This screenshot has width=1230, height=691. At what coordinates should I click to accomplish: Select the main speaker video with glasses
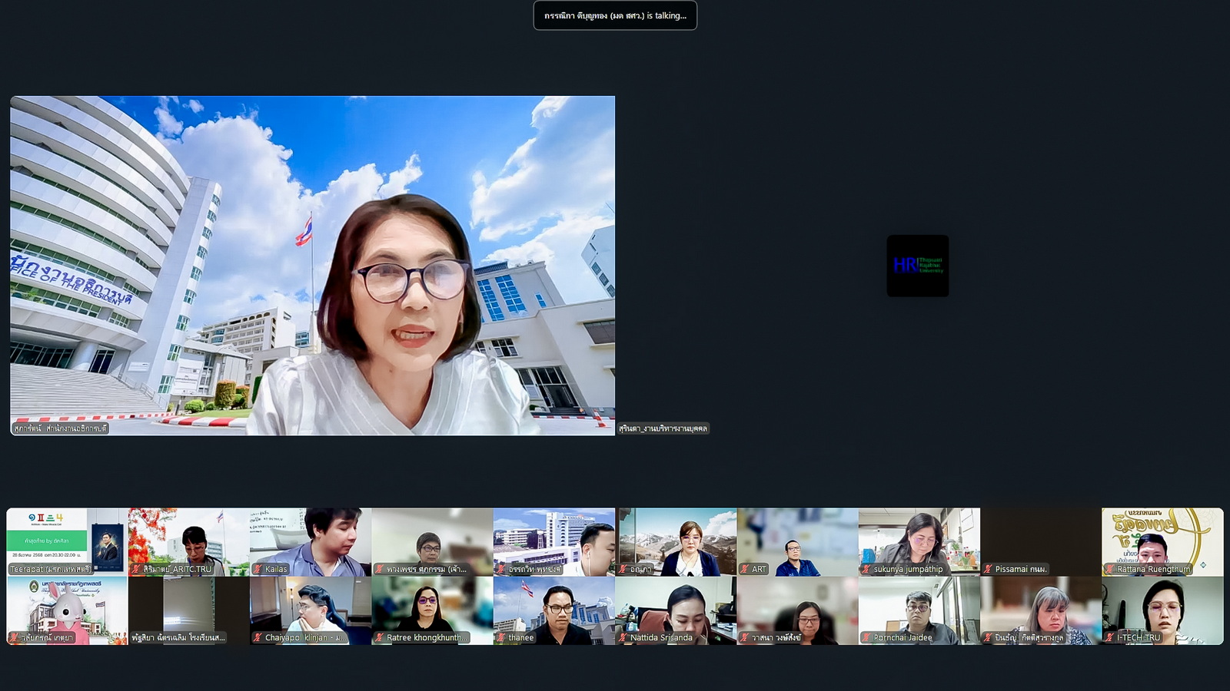[312, 265]
